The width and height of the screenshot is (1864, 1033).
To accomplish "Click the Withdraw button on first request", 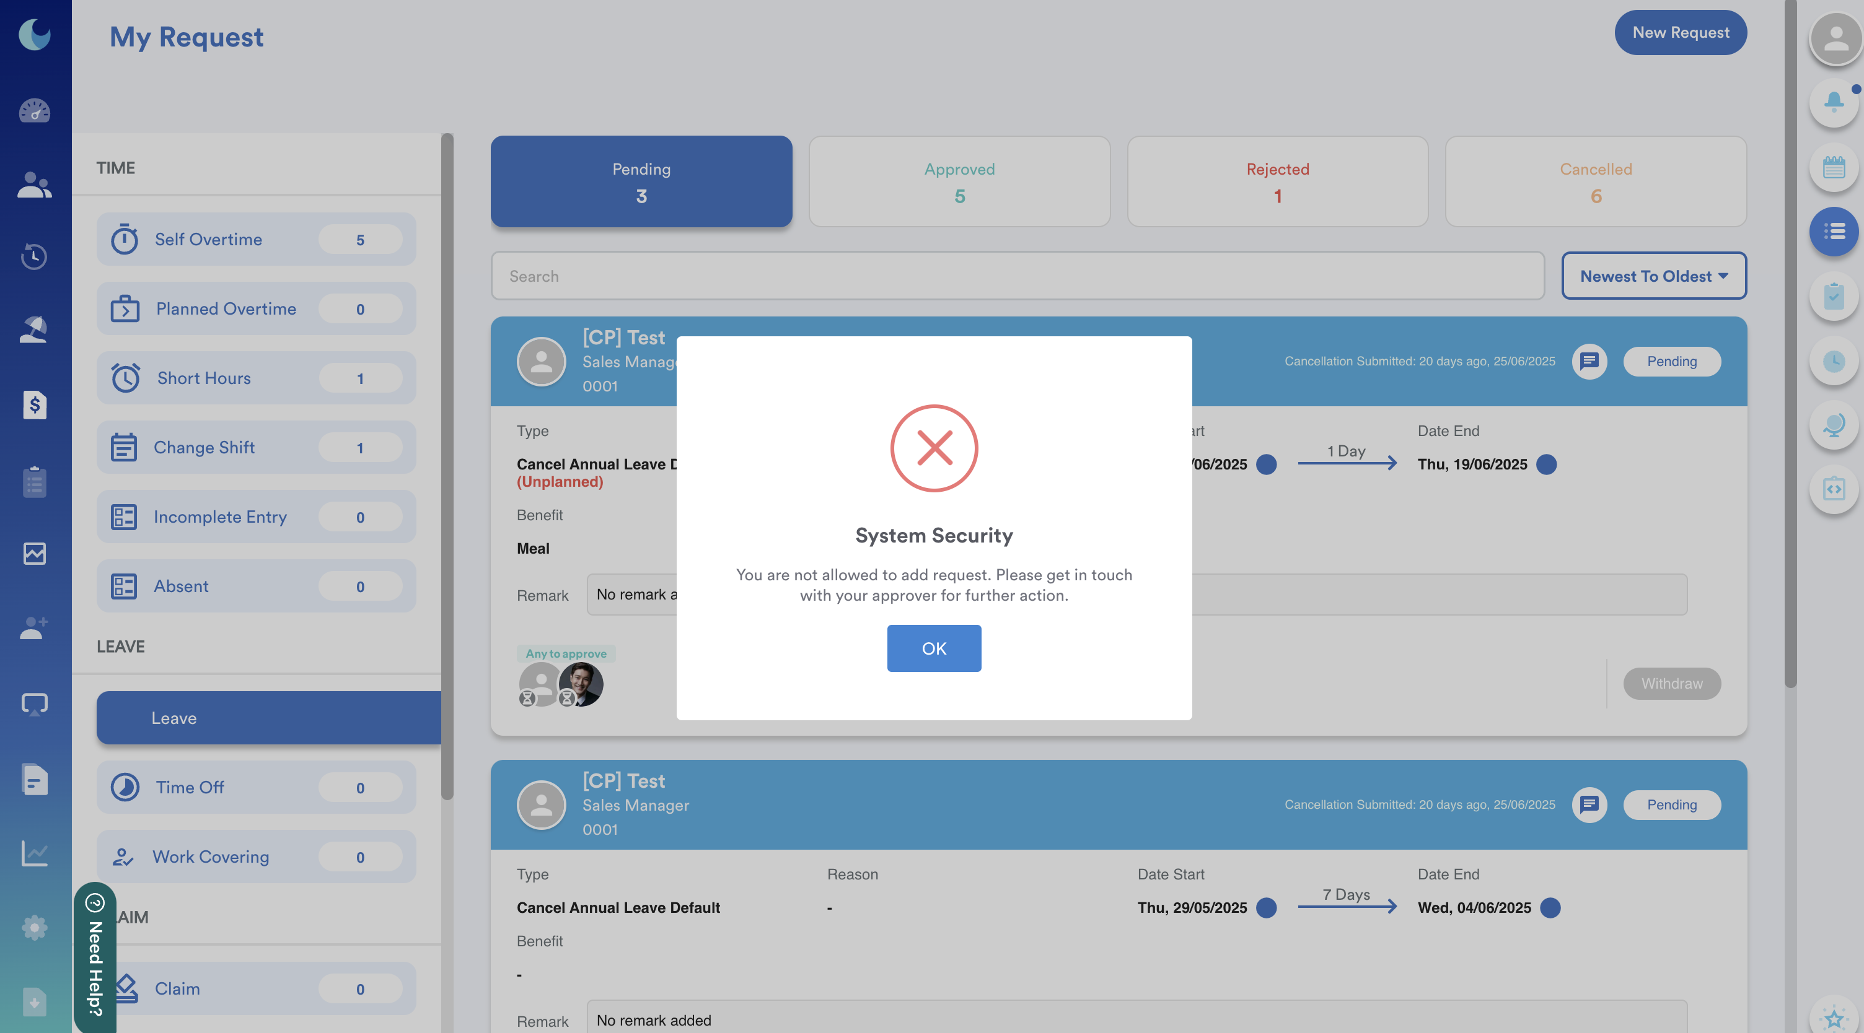I will point(1671,684).
